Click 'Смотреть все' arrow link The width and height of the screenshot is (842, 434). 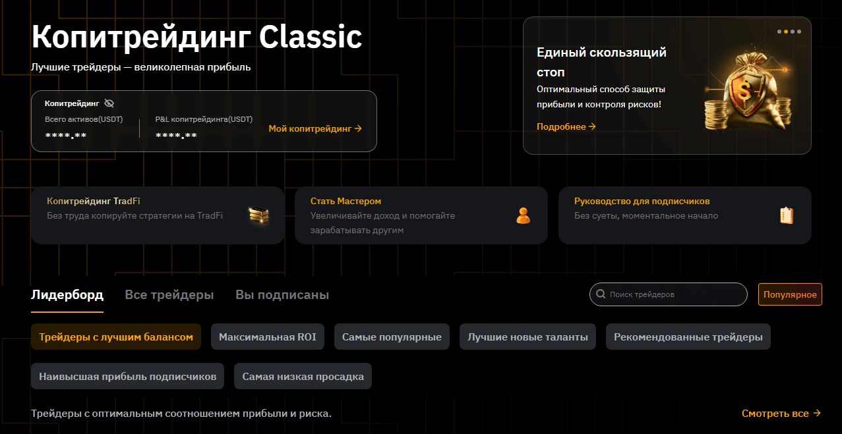(781, 414)
